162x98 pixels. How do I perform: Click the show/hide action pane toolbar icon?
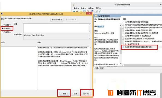tap(96, 11)
